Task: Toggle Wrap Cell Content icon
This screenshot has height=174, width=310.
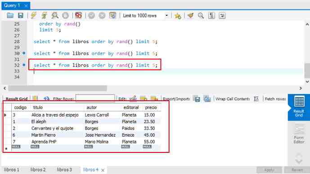Action: point(256,98)
